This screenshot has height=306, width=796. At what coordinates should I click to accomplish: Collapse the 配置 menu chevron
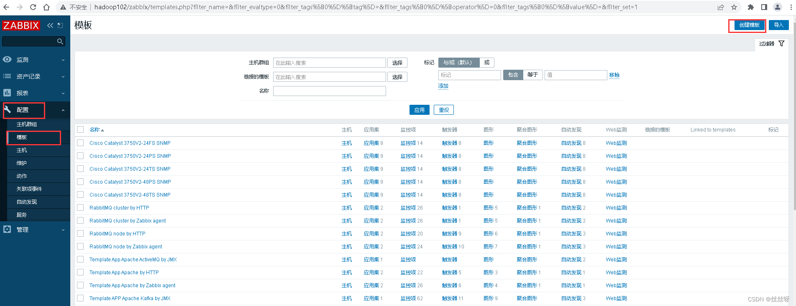[x=63, y=110]
